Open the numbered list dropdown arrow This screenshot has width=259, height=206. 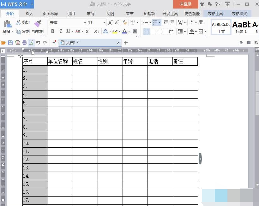pos(160,23)
